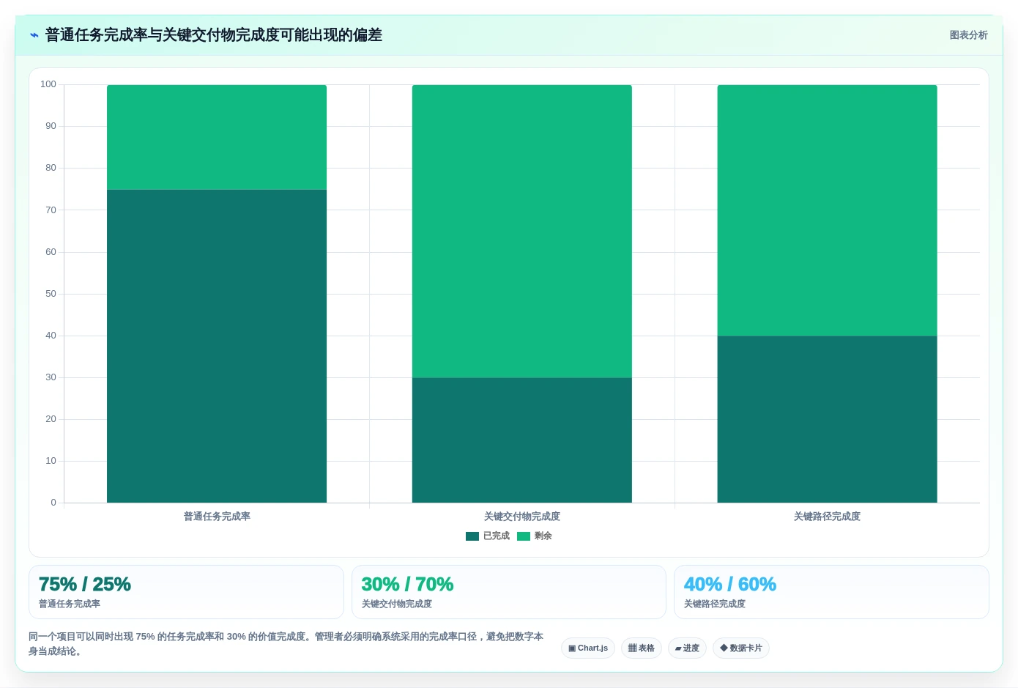Click the 关键路径完成度 card caption
This screenshot has height=688, width=1018.
715,604
